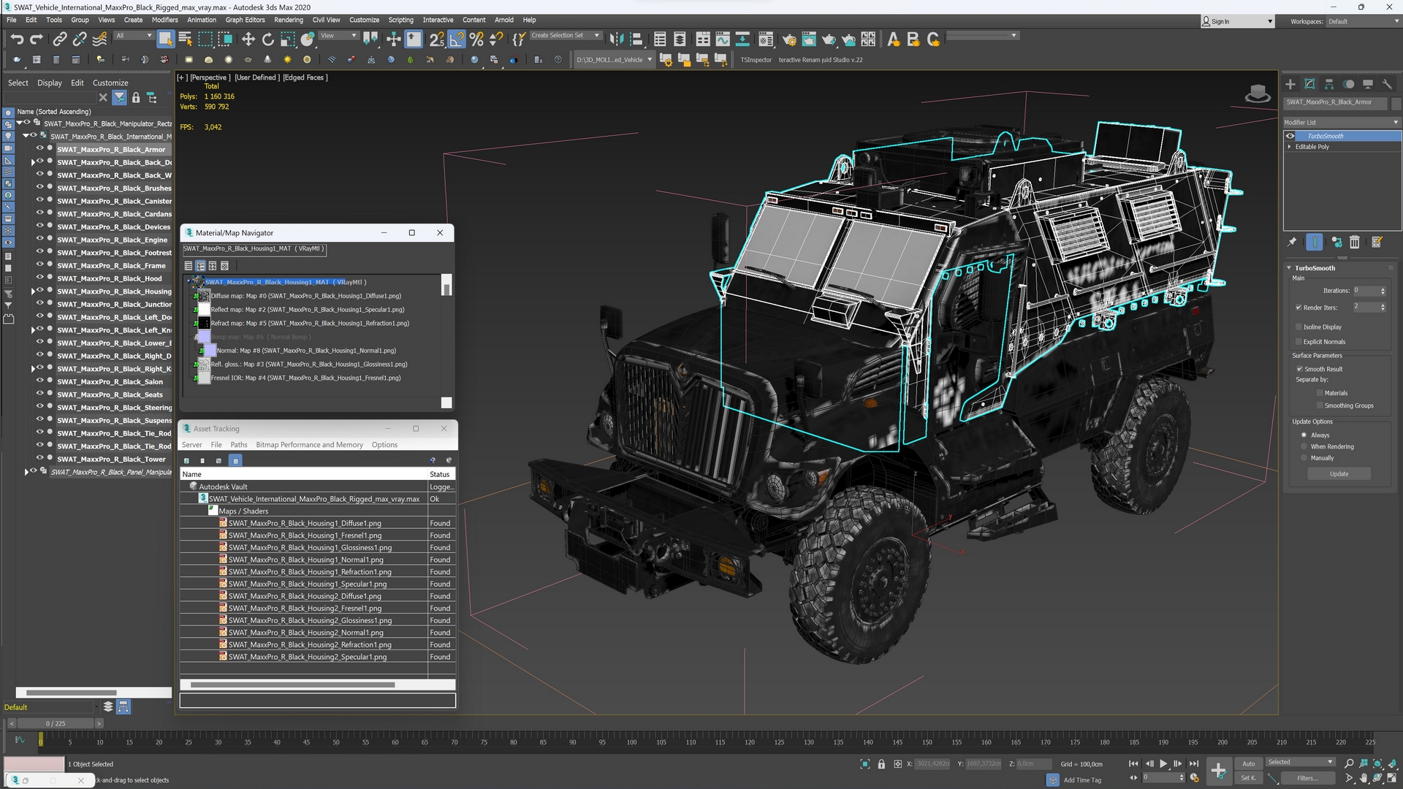
Task: Select the Move tool
Action: (248, 39)
